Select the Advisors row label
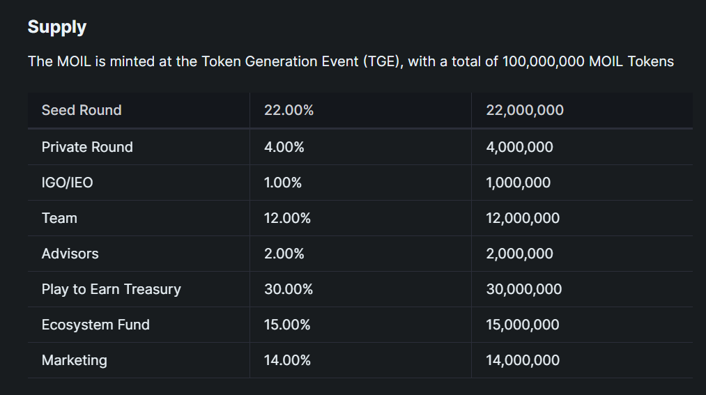The height and width of the screenshot is (395, 706). pyautogui.click(x=70, y=254)
